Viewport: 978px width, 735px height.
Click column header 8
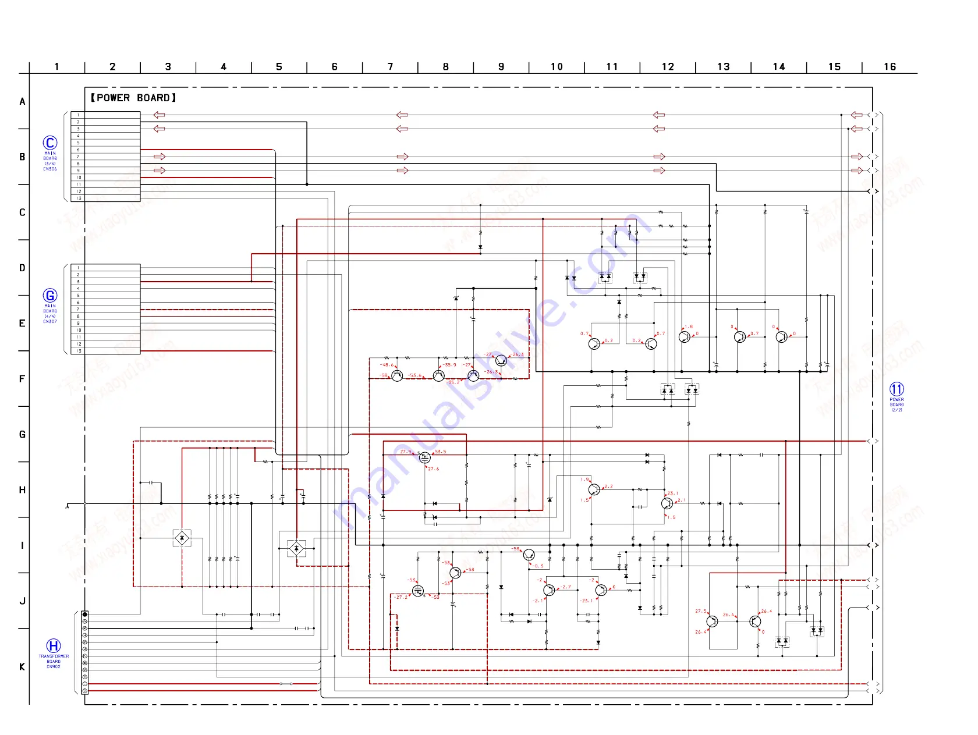click(446, 67)
